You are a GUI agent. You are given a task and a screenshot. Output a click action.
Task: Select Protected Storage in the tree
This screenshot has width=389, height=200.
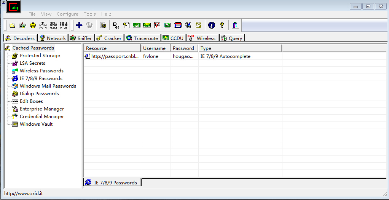pyautogui.click(x=40, y=56)
